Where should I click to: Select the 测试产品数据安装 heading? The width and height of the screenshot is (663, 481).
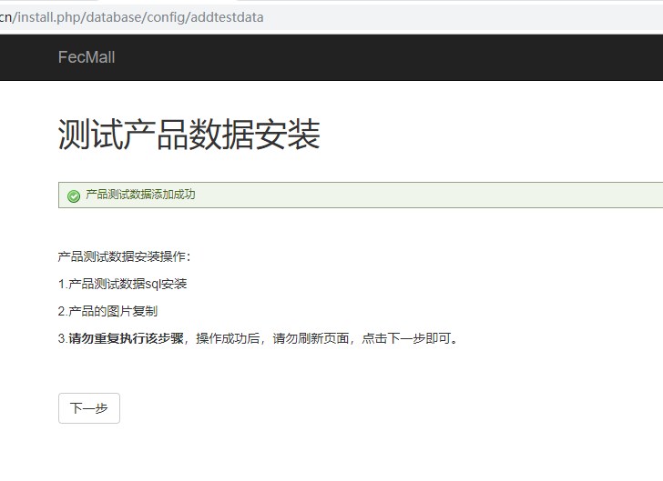point(189,135)
